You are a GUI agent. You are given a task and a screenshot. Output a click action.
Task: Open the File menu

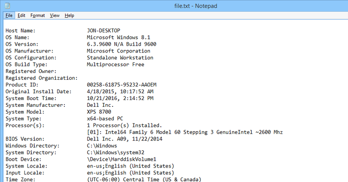(x=9, y=15)
